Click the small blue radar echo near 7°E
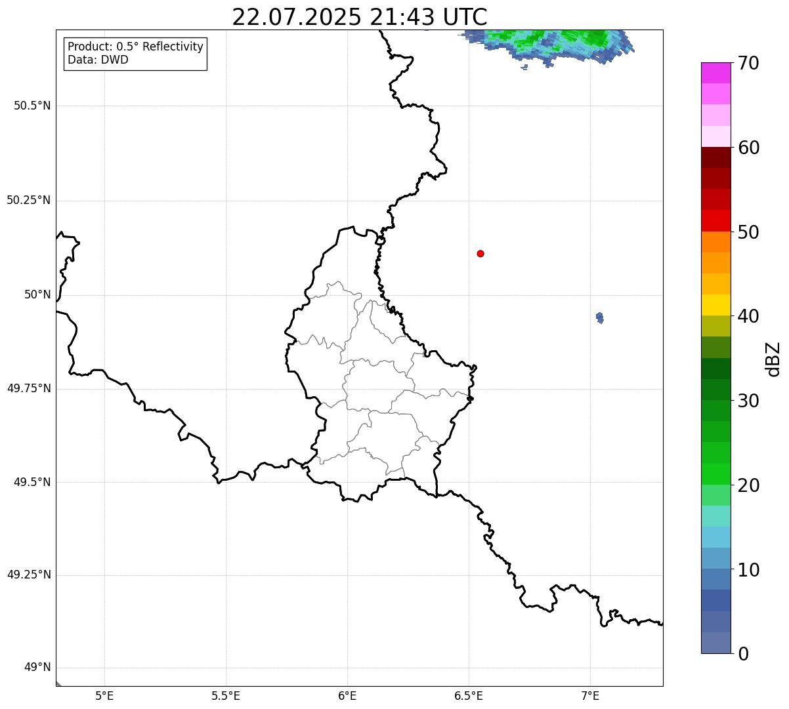This screenshot has width=789, height=709. 599,317
